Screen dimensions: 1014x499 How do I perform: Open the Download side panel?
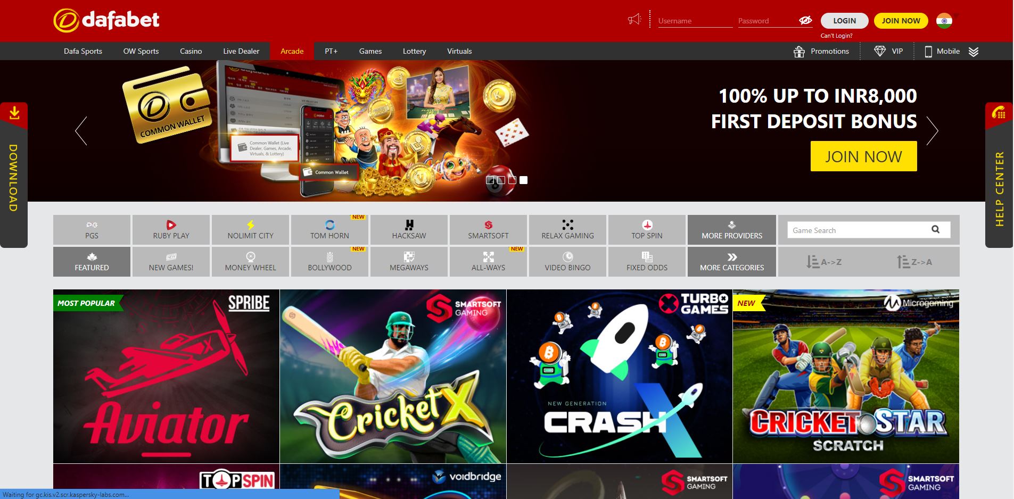coord(14,174)
